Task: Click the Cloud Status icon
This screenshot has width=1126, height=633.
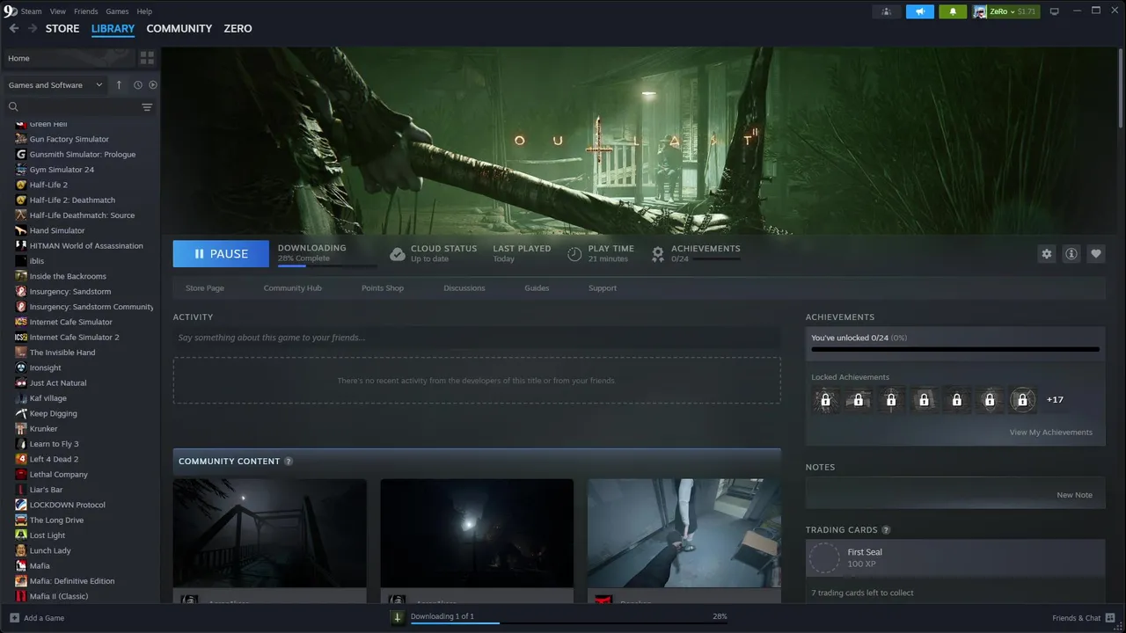Action: [398, 254]
